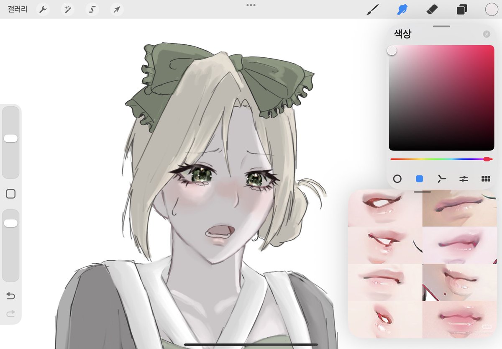This screenshot has width=502, height=349.
Task: Tap the top-right purple lips reference image
Action: (x=460, y=208)
